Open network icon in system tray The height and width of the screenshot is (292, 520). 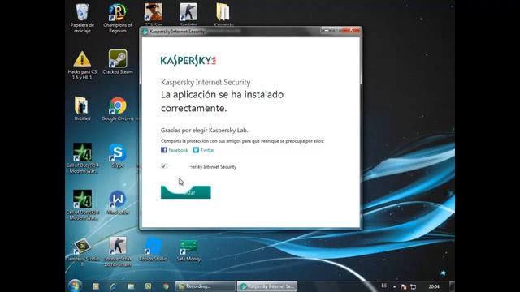(414, 286)
